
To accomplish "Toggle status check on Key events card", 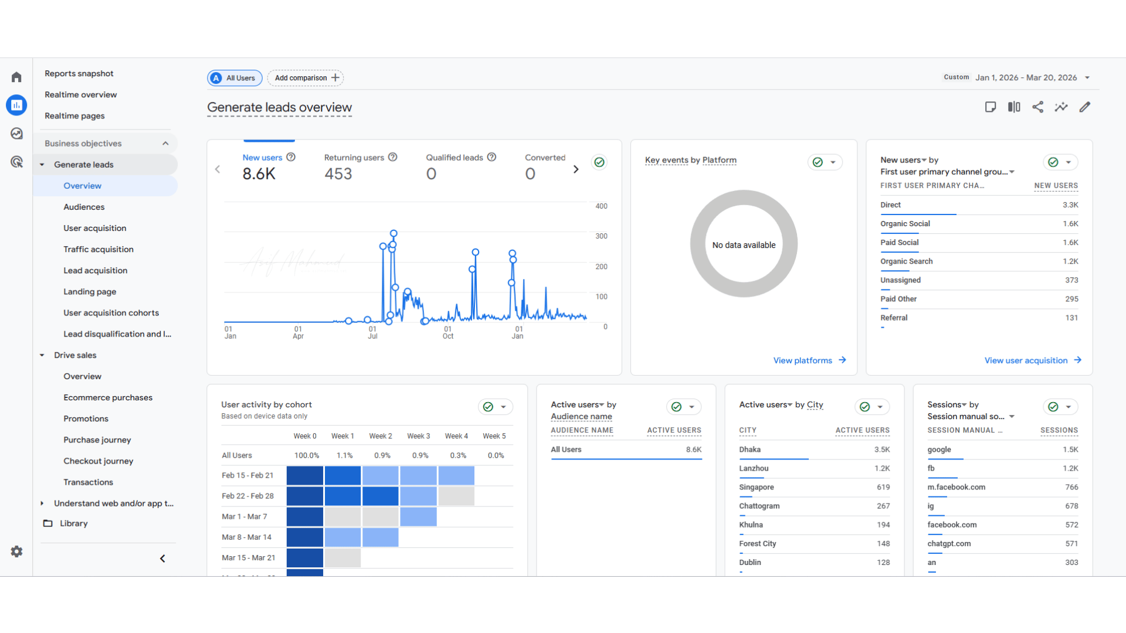I will [818, 162].
